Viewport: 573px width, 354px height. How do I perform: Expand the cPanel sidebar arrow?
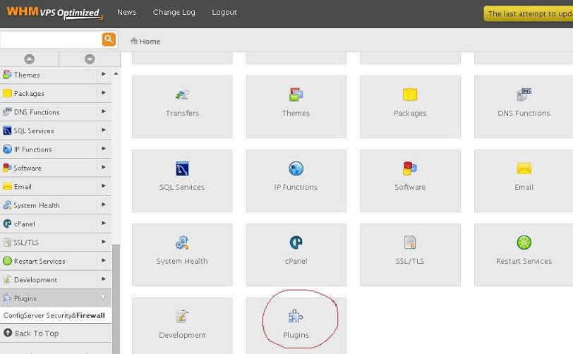tap(104, 224)
